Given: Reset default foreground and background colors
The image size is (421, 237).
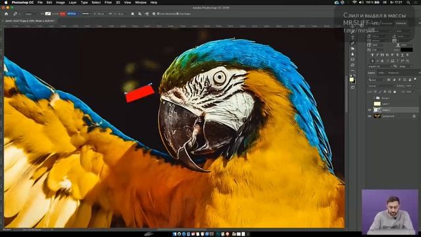Looking at the screenshot, I should click(351, 76).
